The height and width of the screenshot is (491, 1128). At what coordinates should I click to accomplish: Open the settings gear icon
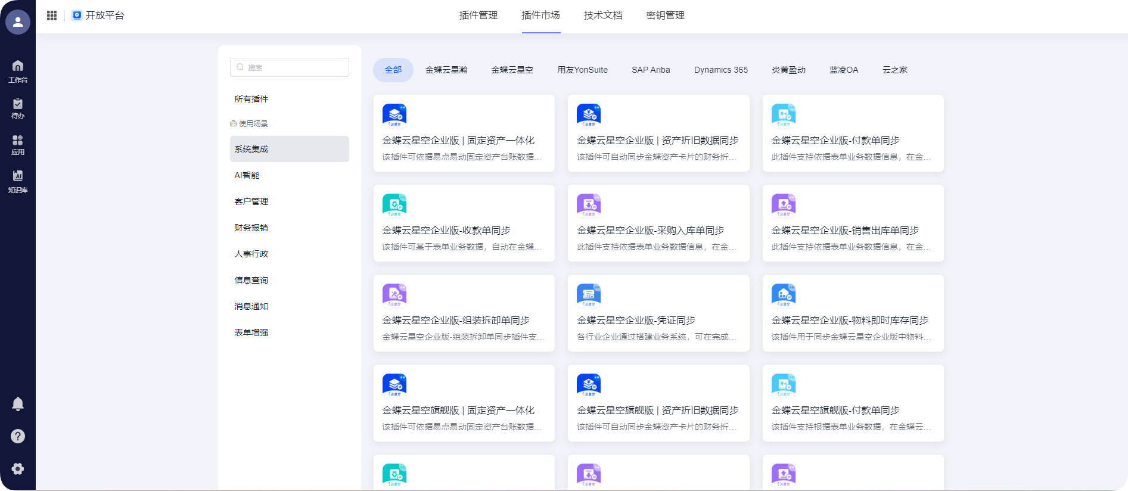18,469
